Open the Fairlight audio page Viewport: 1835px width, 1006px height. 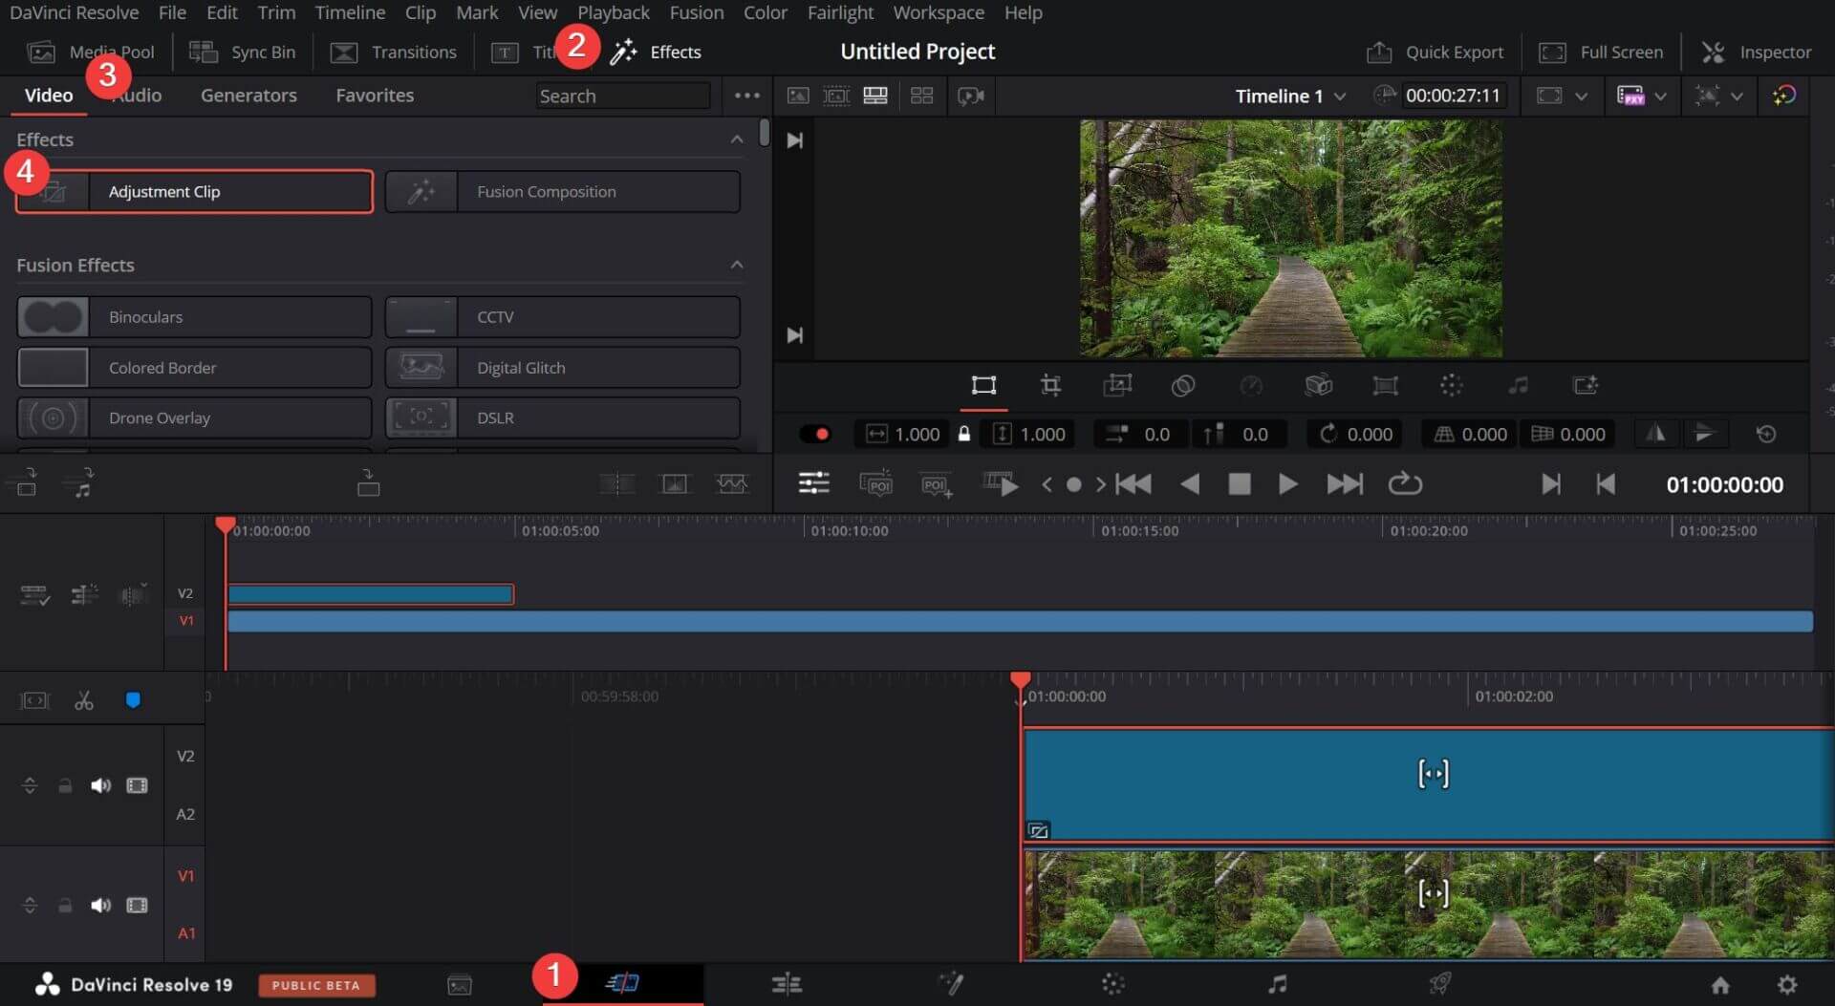[1278, 984]
